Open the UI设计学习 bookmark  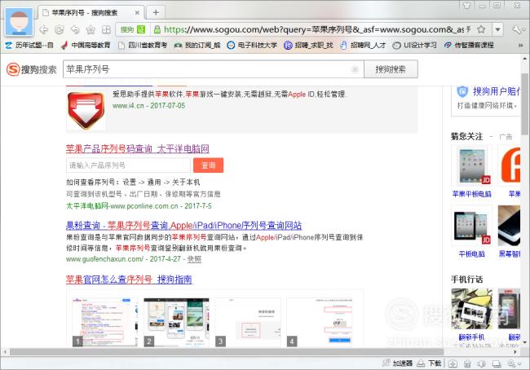click(x=415, y=45)
